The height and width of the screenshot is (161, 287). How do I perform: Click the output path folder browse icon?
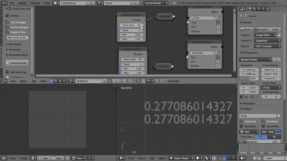[x=279, y=115]
